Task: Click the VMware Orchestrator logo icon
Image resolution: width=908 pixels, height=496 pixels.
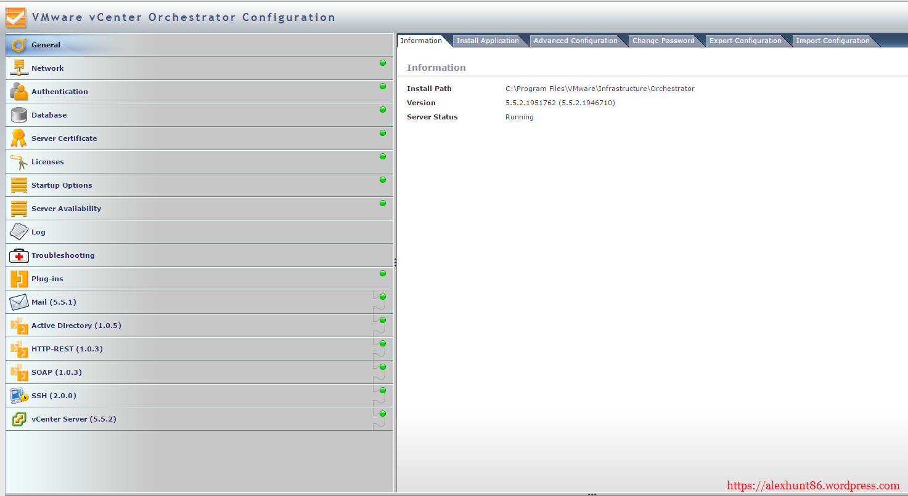Action: point(15,18)
